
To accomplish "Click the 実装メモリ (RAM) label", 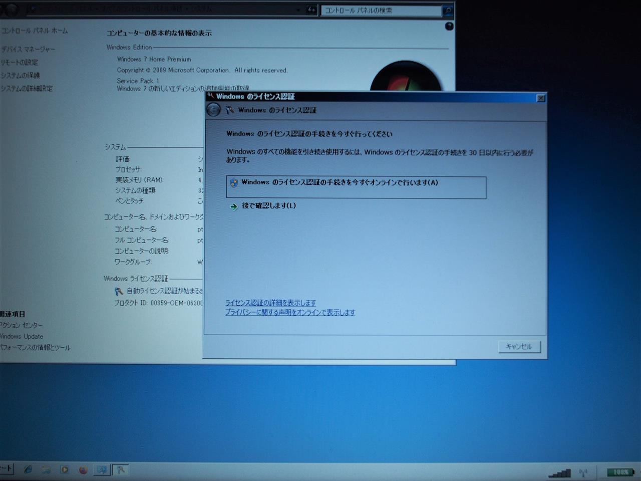I will tap(140, 180).
